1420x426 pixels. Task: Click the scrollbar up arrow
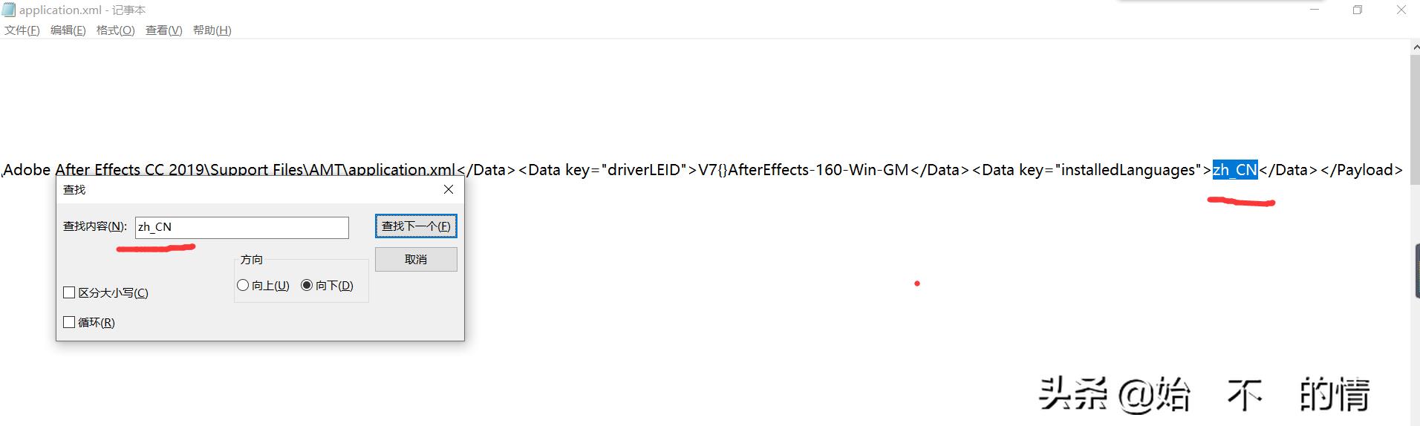pos(1415,47)
